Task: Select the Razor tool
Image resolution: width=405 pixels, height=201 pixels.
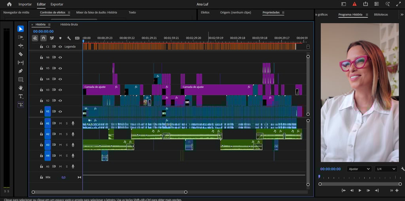Action: (21, 54)
